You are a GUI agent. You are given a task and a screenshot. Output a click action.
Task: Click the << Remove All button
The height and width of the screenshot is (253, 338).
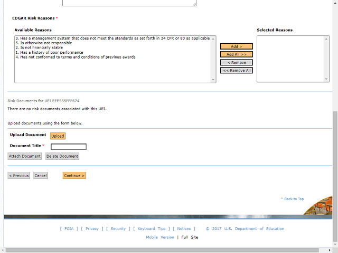pos(236,70)
